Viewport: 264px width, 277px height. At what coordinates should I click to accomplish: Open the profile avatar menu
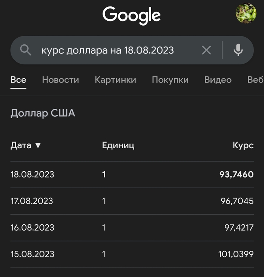246,14
